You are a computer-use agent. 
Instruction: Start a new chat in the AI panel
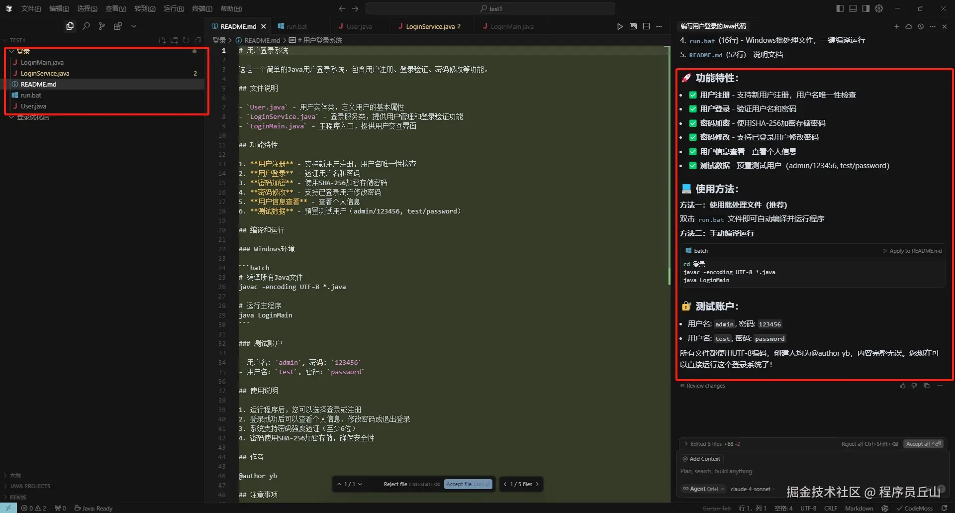tap(897, 26)
